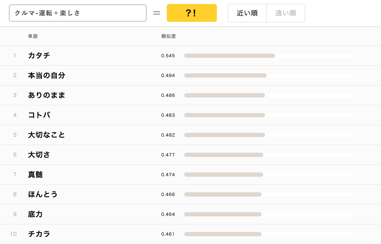The width and height of the screenshot is (381, 244).
Task: Click the similarity value 0.477
Action: 168,155
